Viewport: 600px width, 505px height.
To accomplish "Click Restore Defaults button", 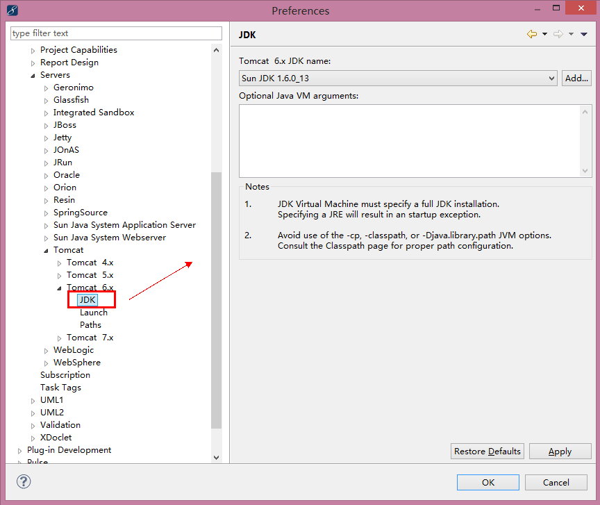I will point(487,452).
